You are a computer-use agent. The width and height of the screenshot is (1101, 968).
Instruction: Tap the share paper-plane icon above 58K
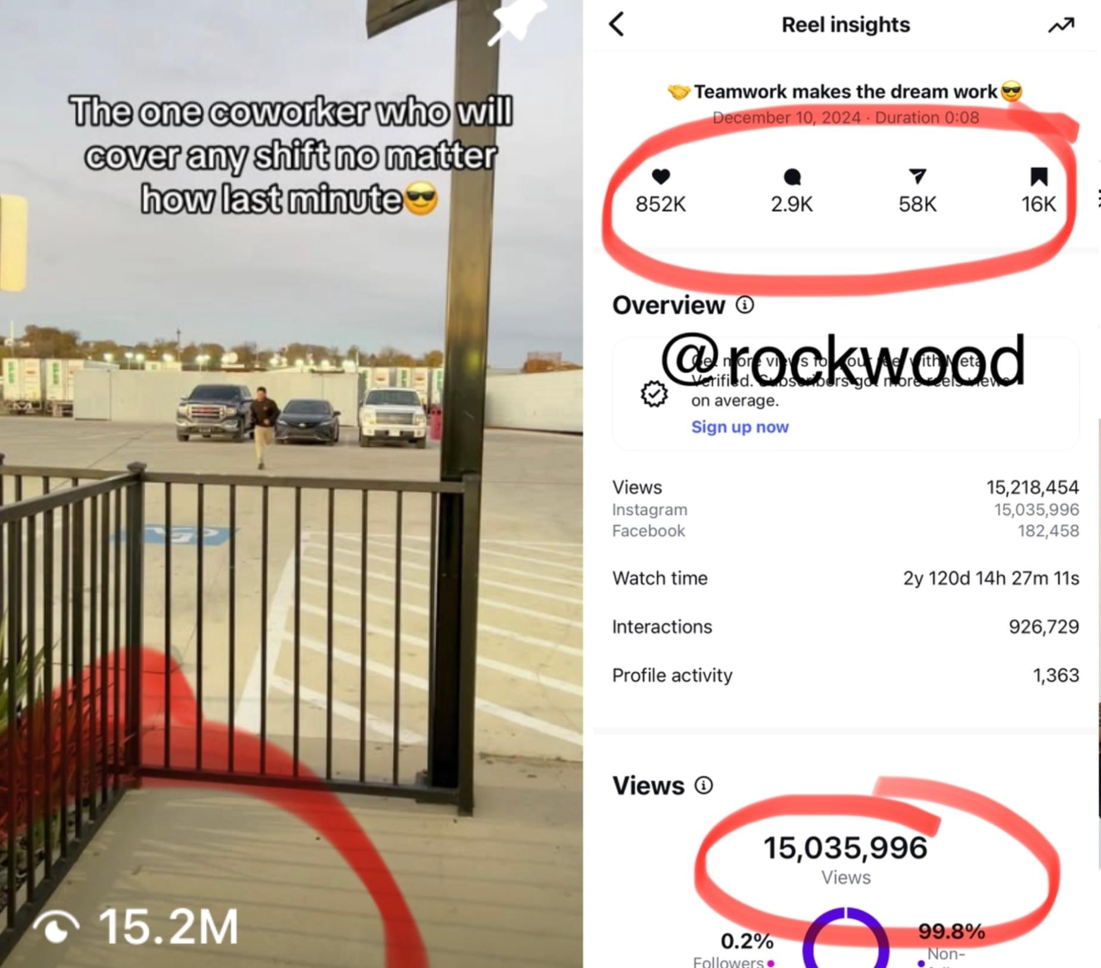point(917,176)
